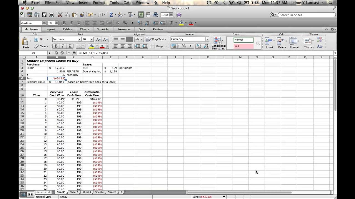Click the cancel X button in formula bar
355x199 pixels.
tap(56, 53)
